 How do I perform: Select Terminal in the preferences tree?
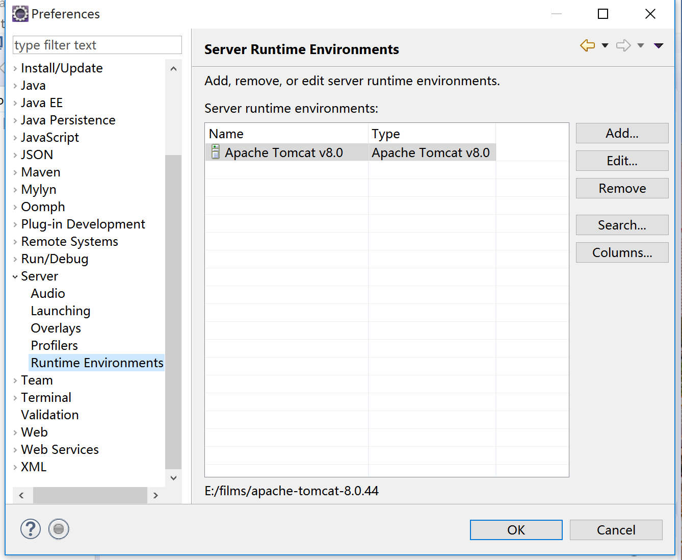point(46,397)
